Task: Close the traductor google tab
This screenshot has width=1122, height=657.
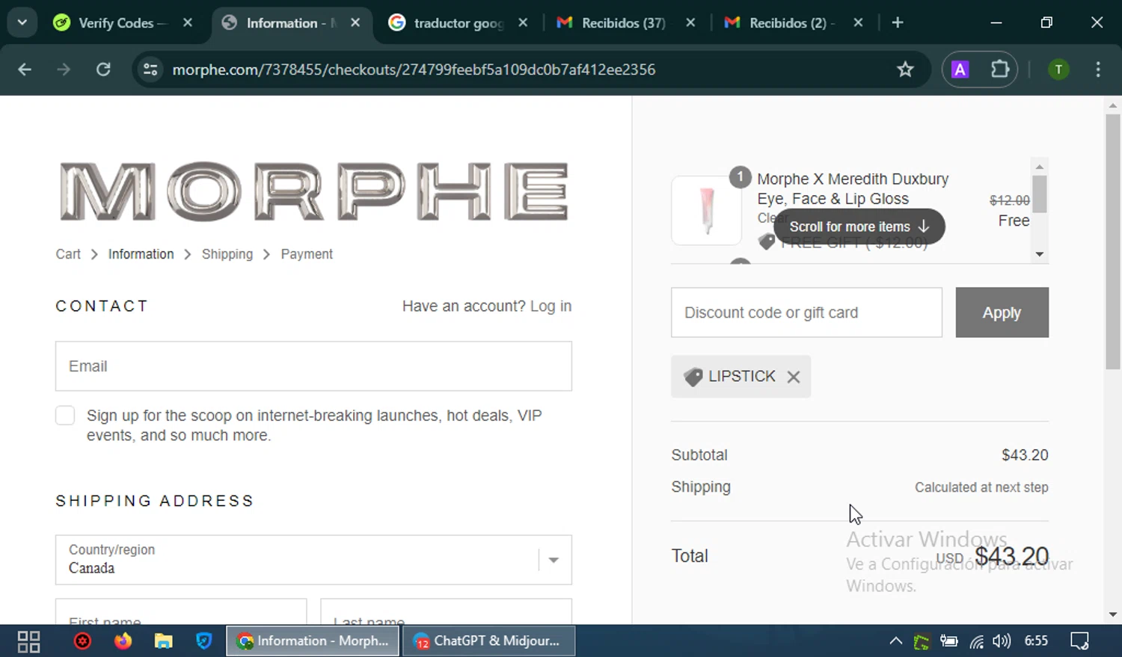Action: pos(523,22)
